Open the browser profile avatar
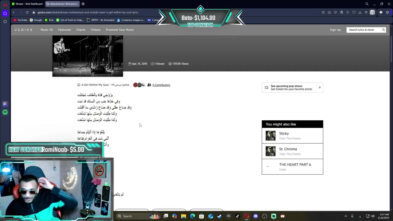This screenshot has width=393, height=221. tap(372, 12)
